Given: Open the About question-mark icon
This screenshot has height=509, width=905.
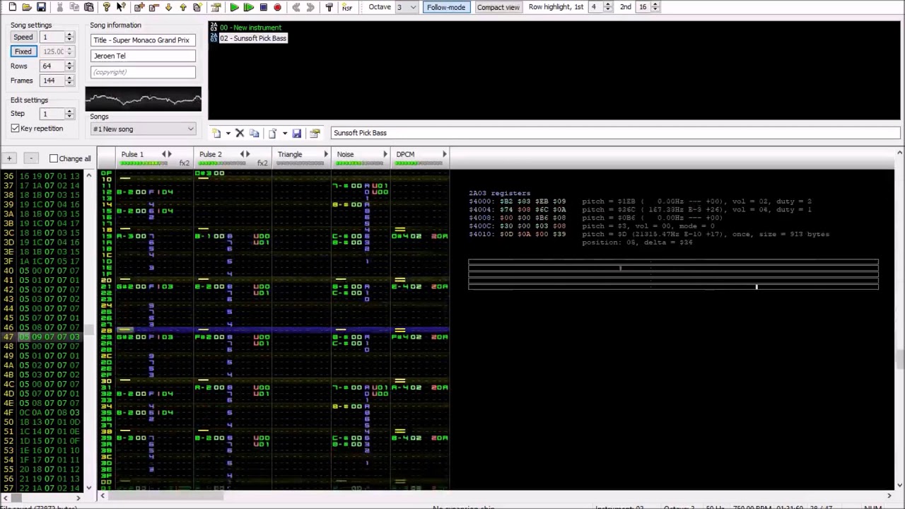Looking at the screenshot, I should (106, 7).
